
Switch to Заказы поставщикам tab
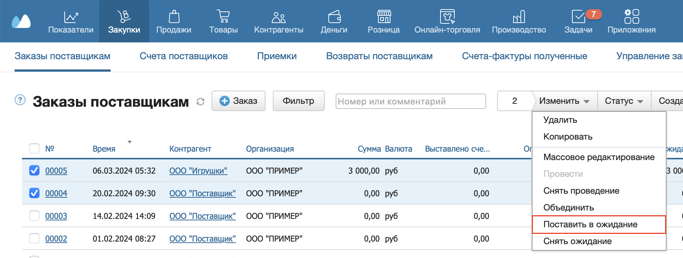(x=62, y=56)
